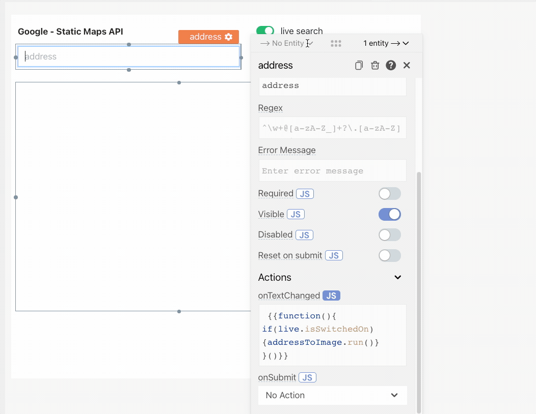
Task: Switch on the Reset on submit toggle
Action: 389,255
